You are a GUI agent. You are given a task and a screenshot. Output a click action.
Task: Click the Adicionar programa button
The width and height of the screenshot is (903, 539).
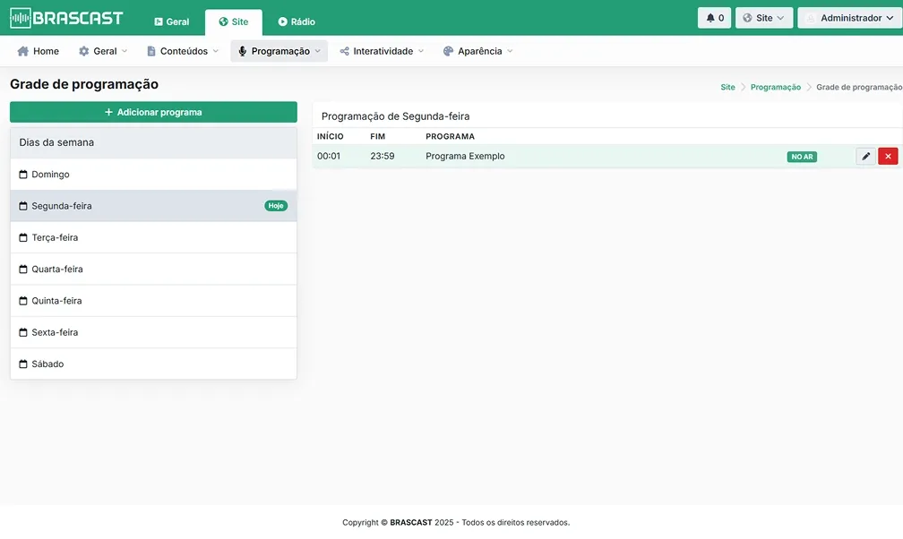tap(153, 112)
